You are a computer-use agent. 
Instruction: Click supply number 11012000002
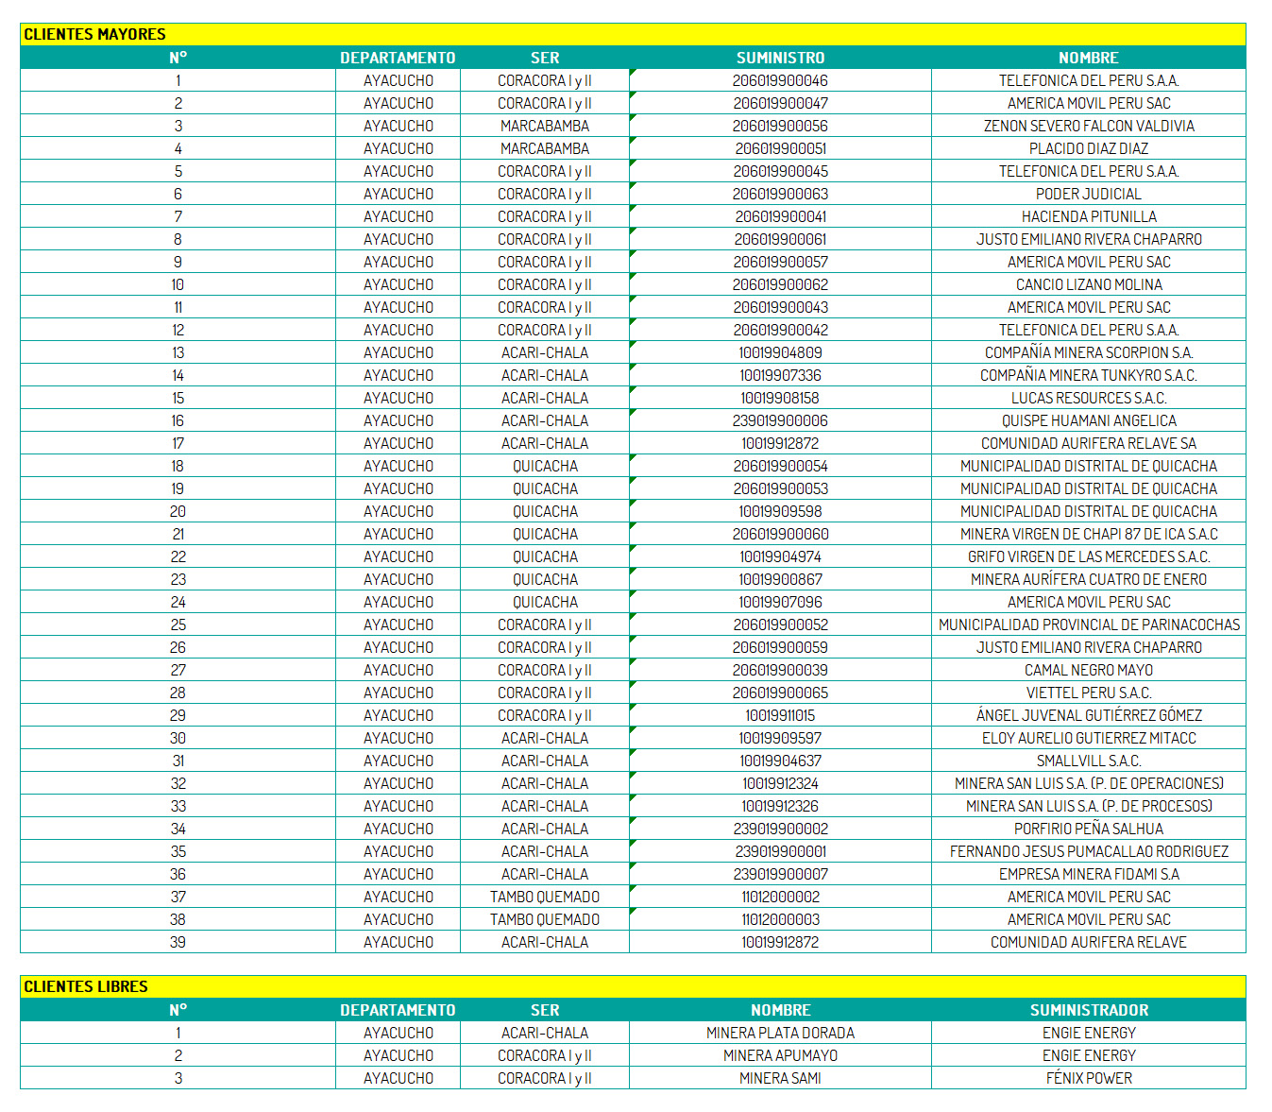780,897
